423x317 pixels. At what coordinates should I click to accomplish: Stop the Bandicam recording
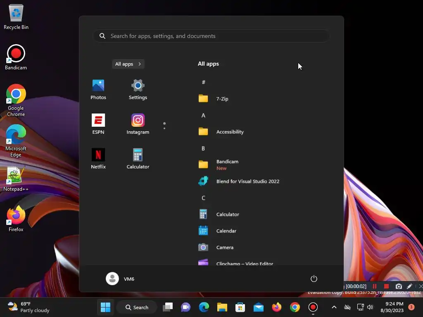(386, 286)
